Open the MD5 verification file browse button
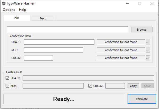Image resolution: width=159 pixels, height=109 pixels. click(x=148, y=50)
